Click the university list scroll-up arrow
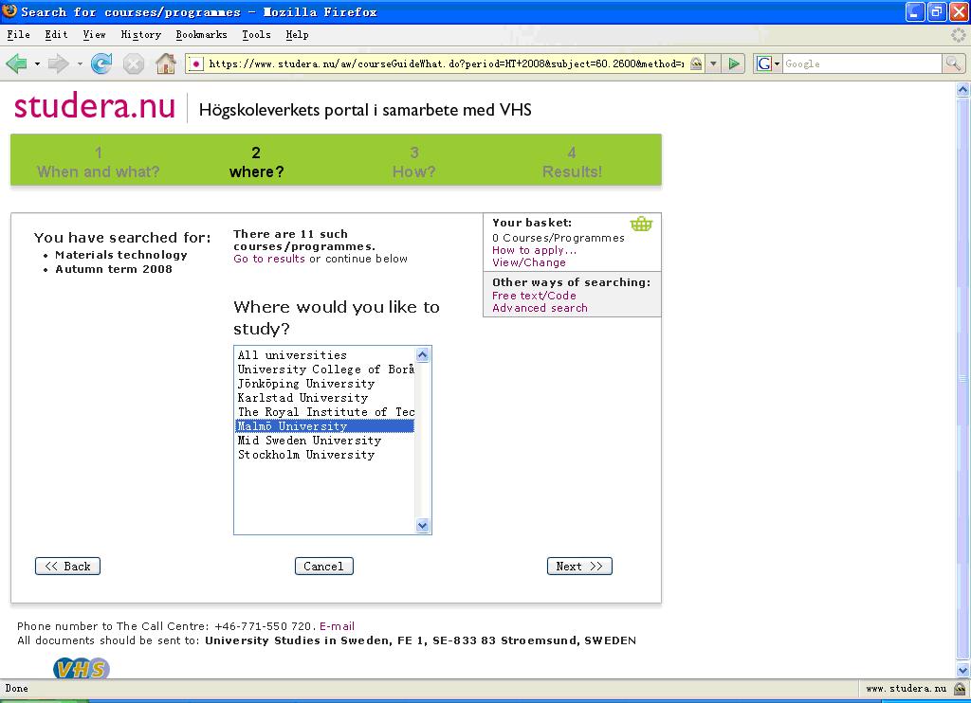Image resolution: width=971 pixels, height=703 pixels. pyautogui.click(x=423, y=354)
